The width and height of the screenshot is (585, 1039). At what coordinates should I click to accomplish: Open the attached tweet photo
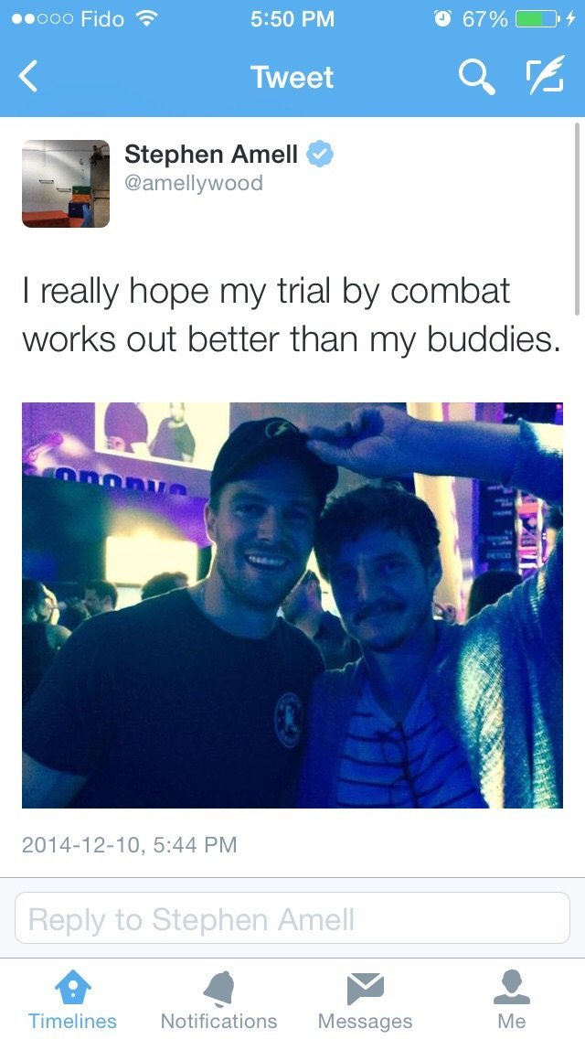(292, 605)
